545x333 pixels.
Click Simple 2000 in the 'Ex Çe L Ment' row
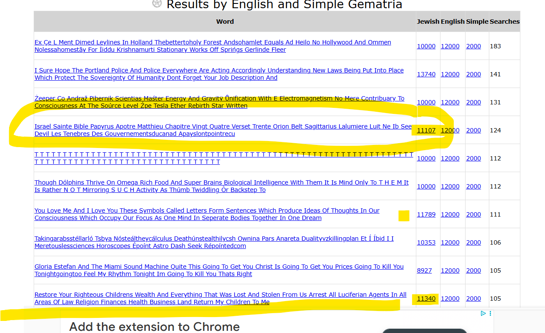pyautogui.click(x=473, y=46)
